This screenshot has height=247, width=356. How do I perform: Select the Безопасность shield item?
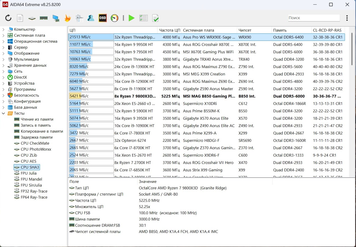pos(27,95)
